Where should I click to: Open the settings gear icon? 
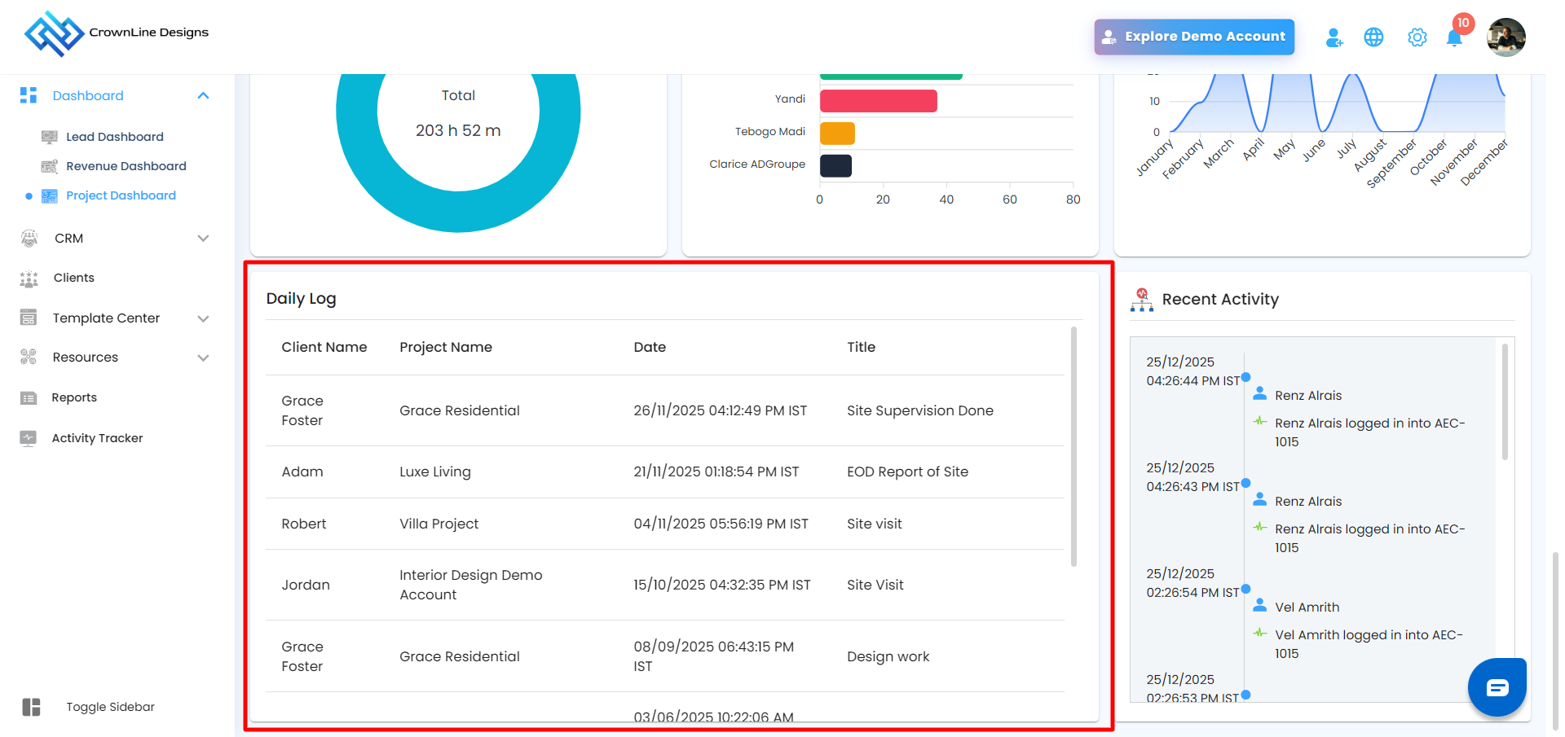click(x=1417, y=37)
